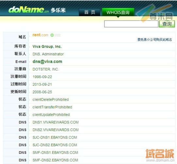Open the rent.com domain link
The height and width of the screenshot is (164, 177).
(40, 35)
